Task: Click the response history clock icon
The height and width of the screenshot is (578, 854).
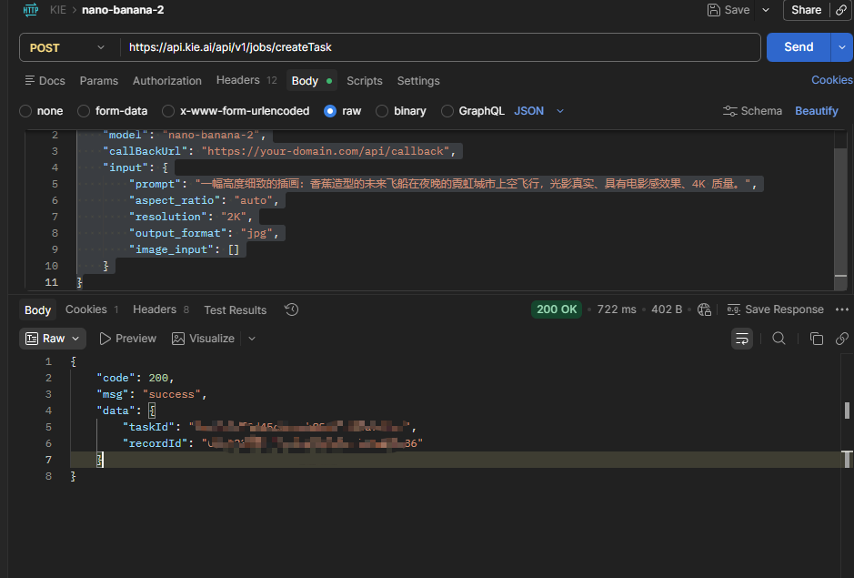Action: coord(291,309)
